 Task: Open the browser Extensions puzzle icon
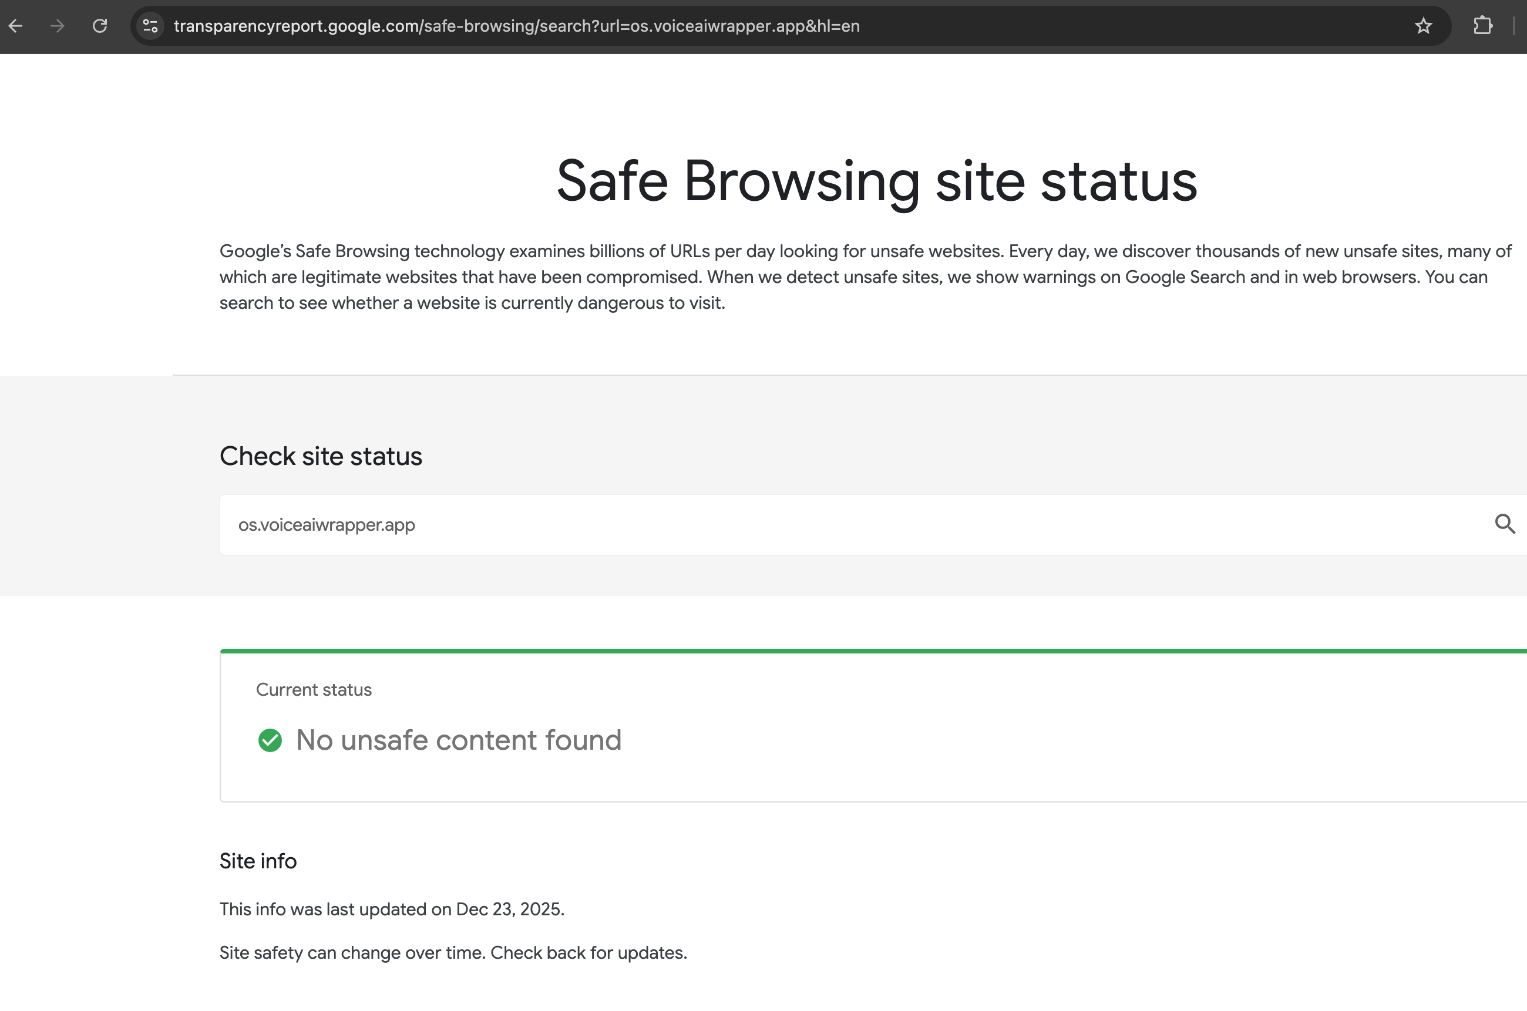1482,26
